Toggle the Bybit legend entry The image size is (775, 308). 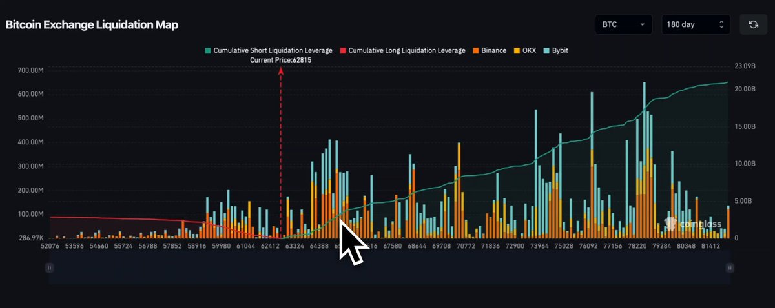click(555, 50)
